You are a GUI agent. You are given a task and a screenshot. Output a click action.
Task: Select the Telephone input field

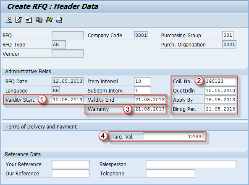tap(170, 173)
